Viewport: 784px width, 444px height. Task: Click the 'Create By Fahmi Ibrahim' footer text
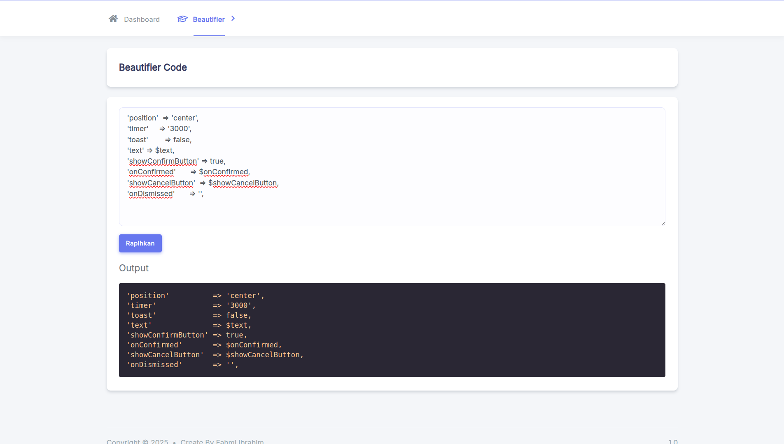pyautogui.click(x=222, y=442)
